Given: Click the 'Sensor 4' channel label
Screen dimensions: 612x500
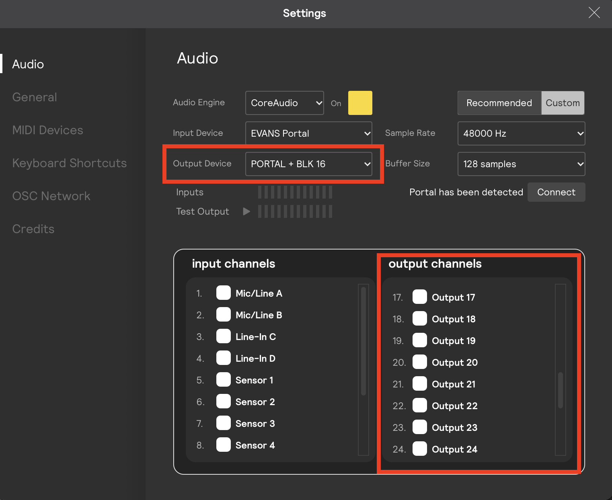Looking at the screenshot, I should [x=255, y=445].
